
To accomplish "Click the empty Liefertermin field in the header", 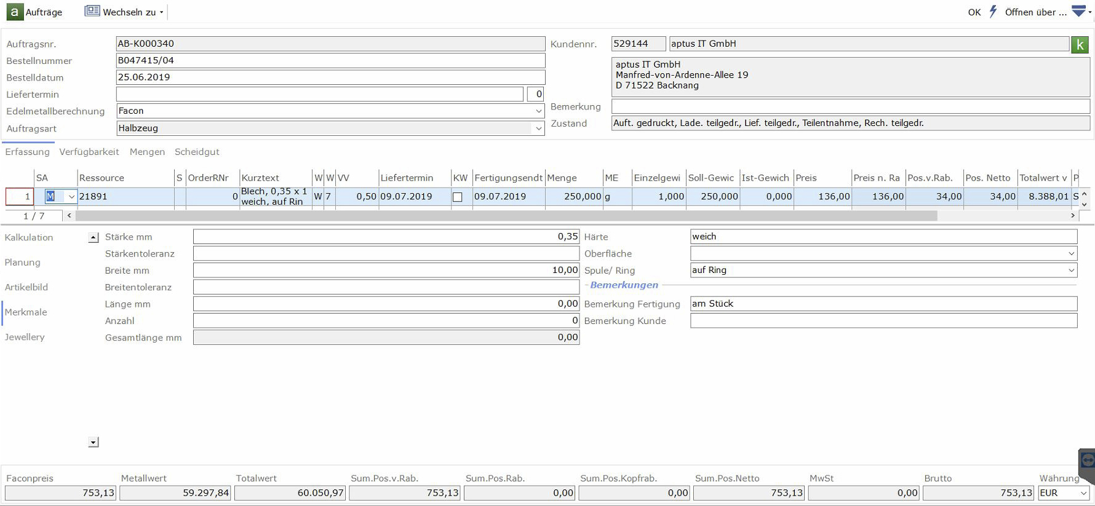I will tap(320, 94).
